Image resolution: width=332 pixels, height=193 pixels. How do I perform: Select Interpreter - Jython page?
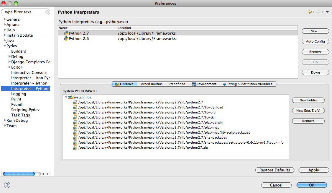click(29, 83)
